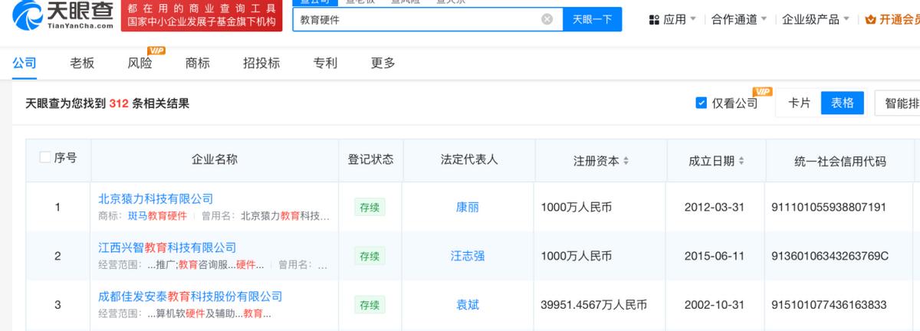Screen dimensions: 920x331
Task: Open the 专利 tab
Action: [325, 64]
